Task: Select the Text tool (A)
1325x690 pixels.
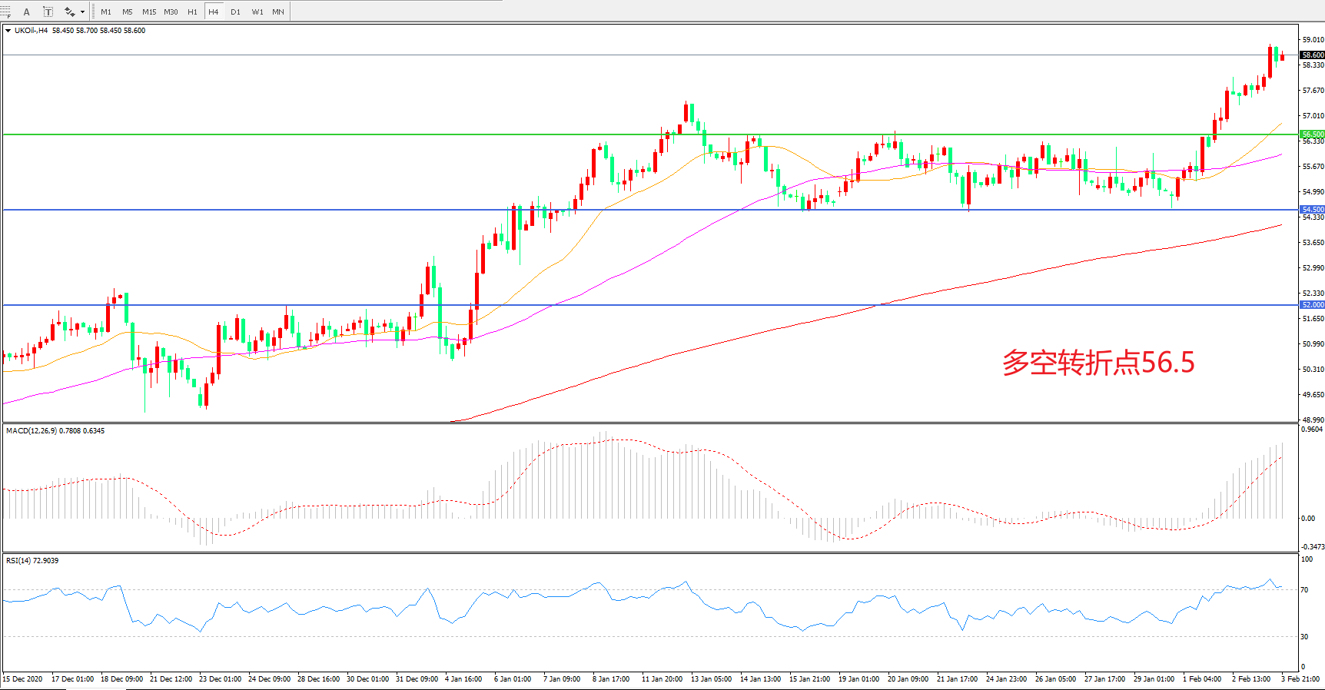Action: point(27,12)
